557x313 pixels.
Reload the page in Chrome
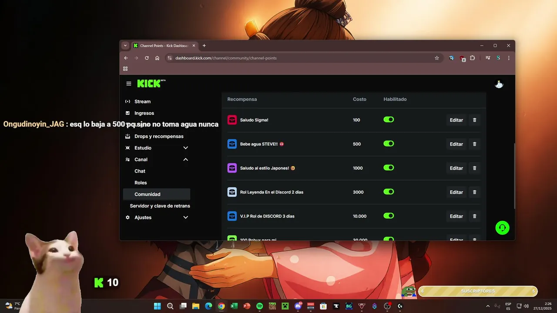(147, 58)
